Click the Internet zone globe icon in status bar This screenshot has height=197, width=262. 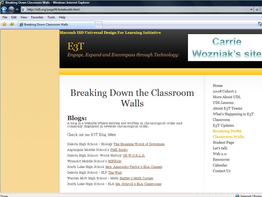(x=237, y=196)
